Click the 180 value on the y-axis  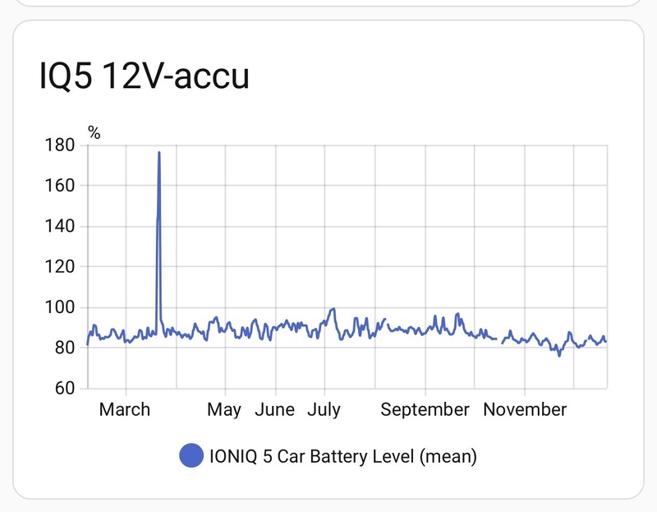[62, 145]
